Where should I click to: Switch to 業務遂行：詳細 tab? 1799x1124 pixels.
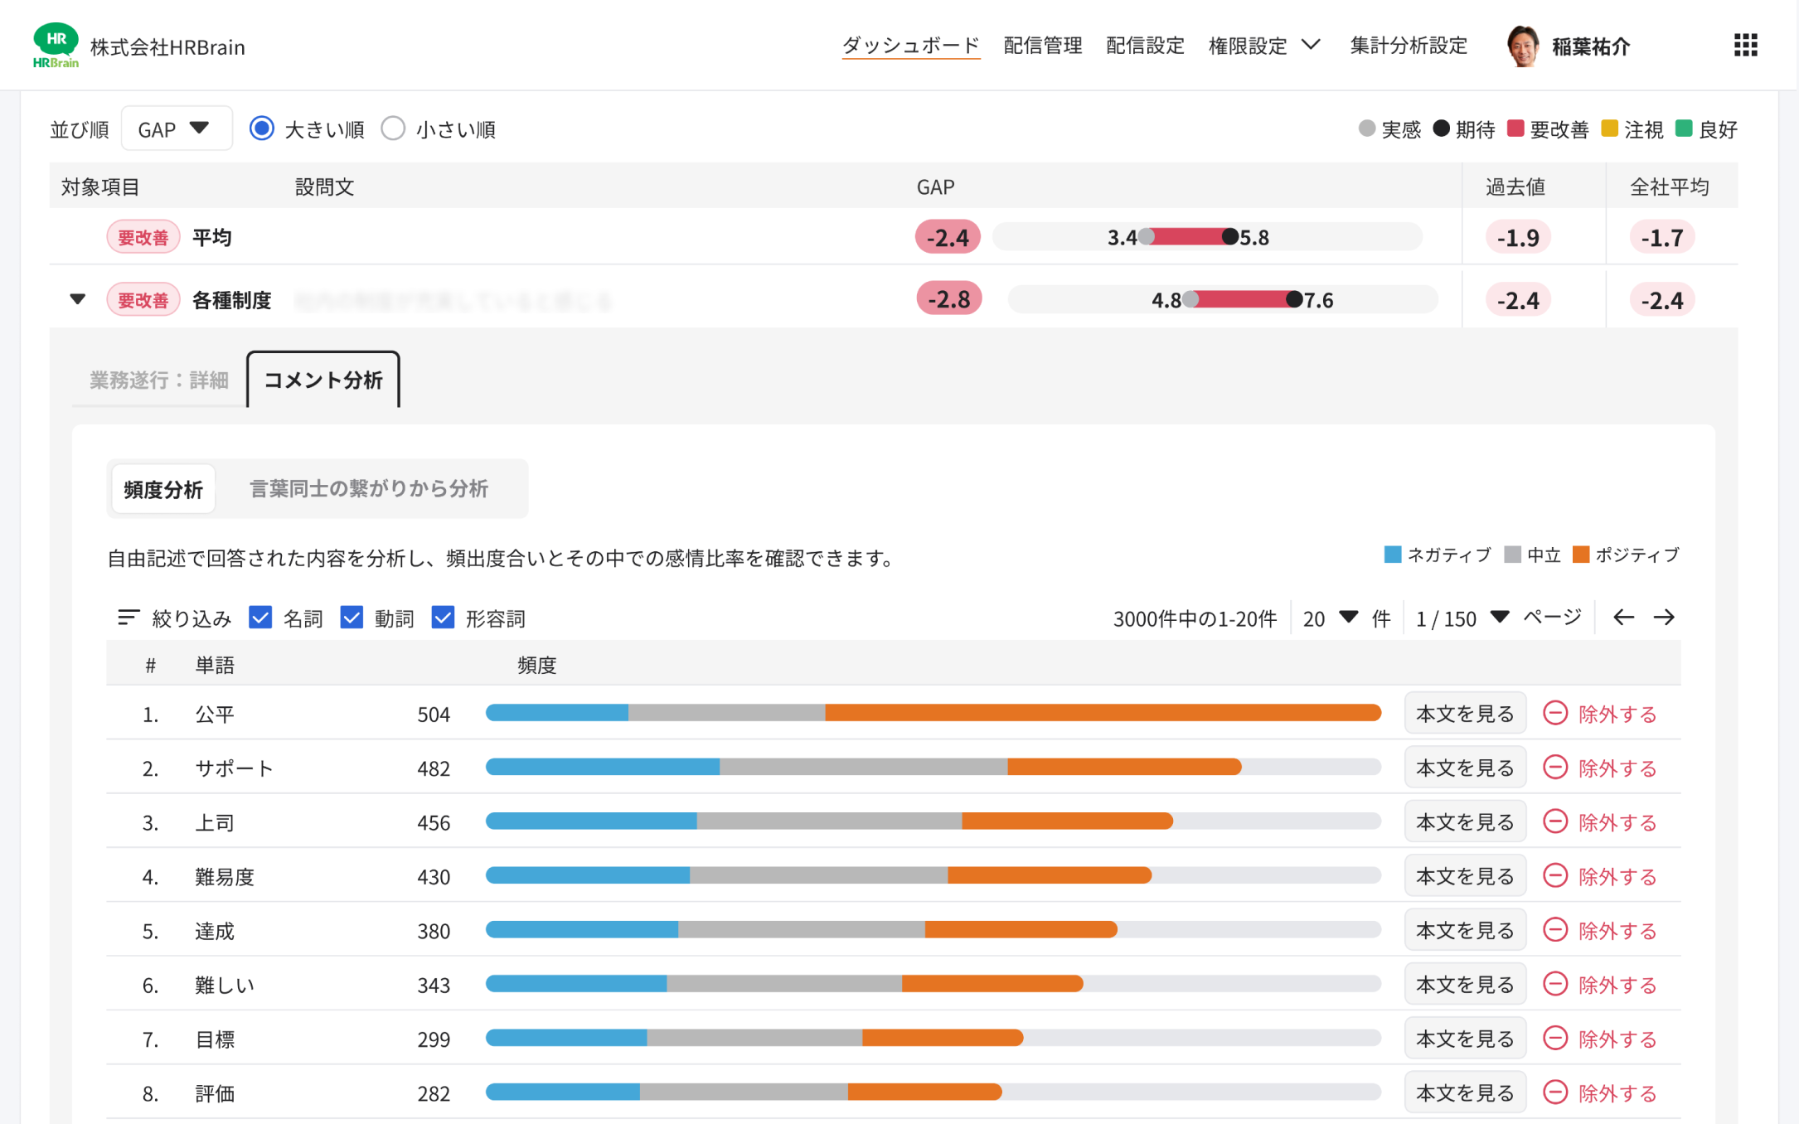159,380
